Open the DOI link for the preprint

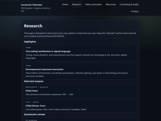coord(71,94)
